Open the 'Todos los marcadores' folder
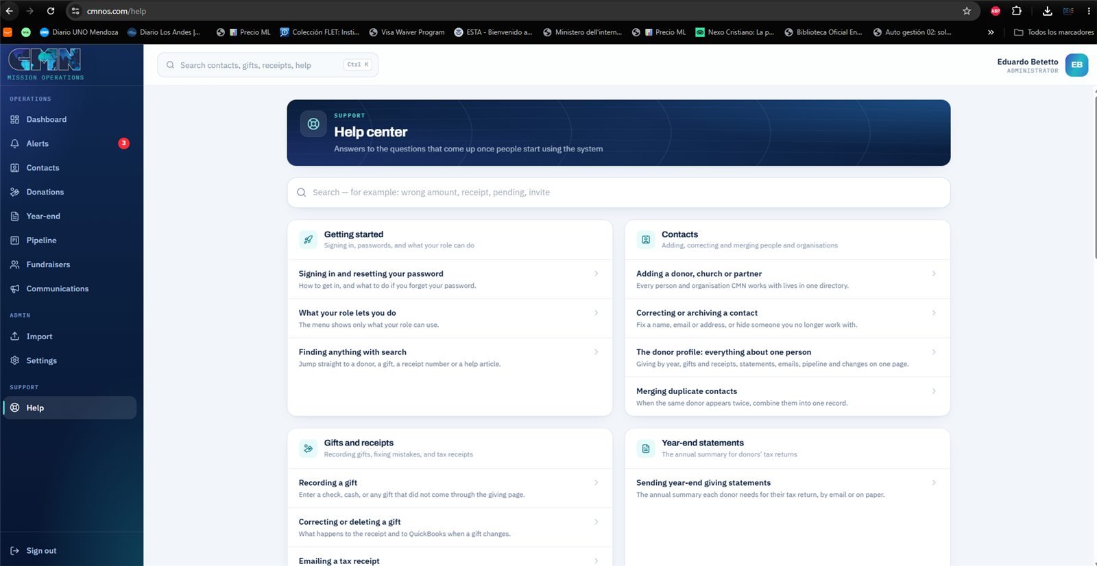 point(1054,32)
